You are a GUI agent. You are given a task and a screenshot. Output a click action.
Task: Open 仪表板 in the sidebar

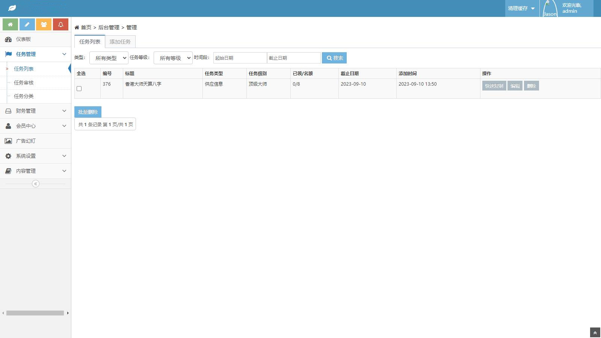click(x=23, y=39)
